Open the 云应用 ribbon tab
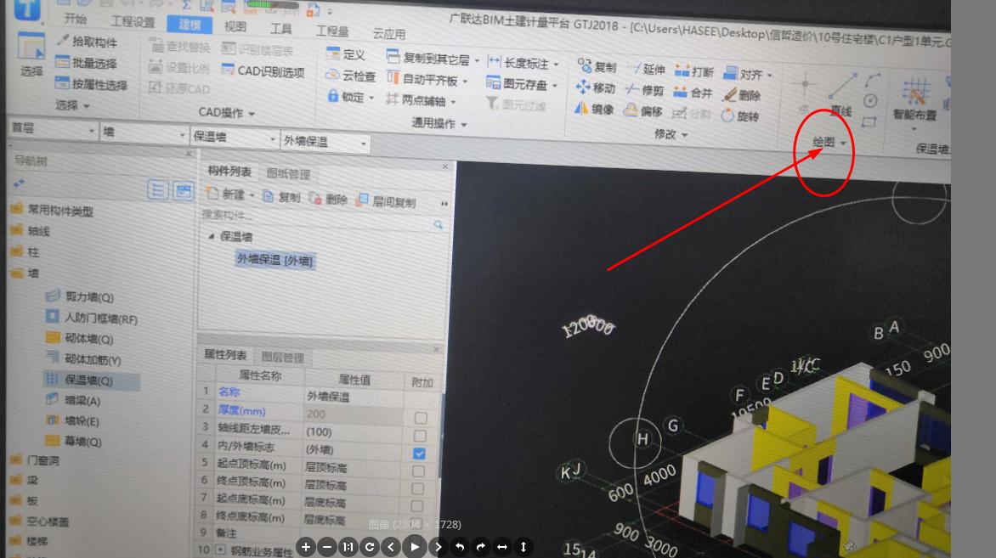 point(388,34)
